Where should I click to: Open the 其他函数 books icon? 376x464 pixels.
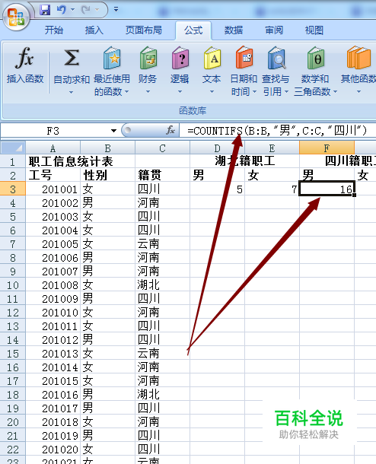358,58
